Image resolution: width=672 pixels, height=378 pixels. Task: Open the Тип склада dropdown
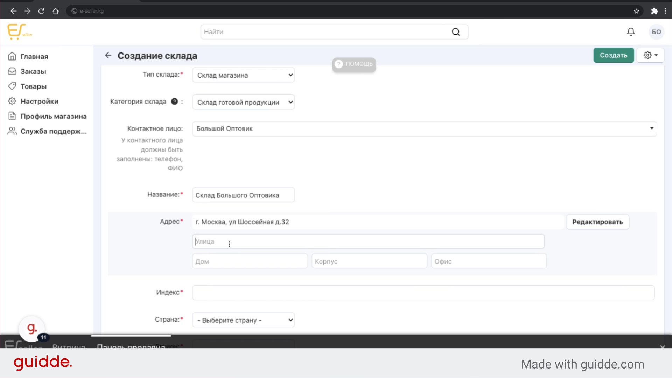[243, 75]
